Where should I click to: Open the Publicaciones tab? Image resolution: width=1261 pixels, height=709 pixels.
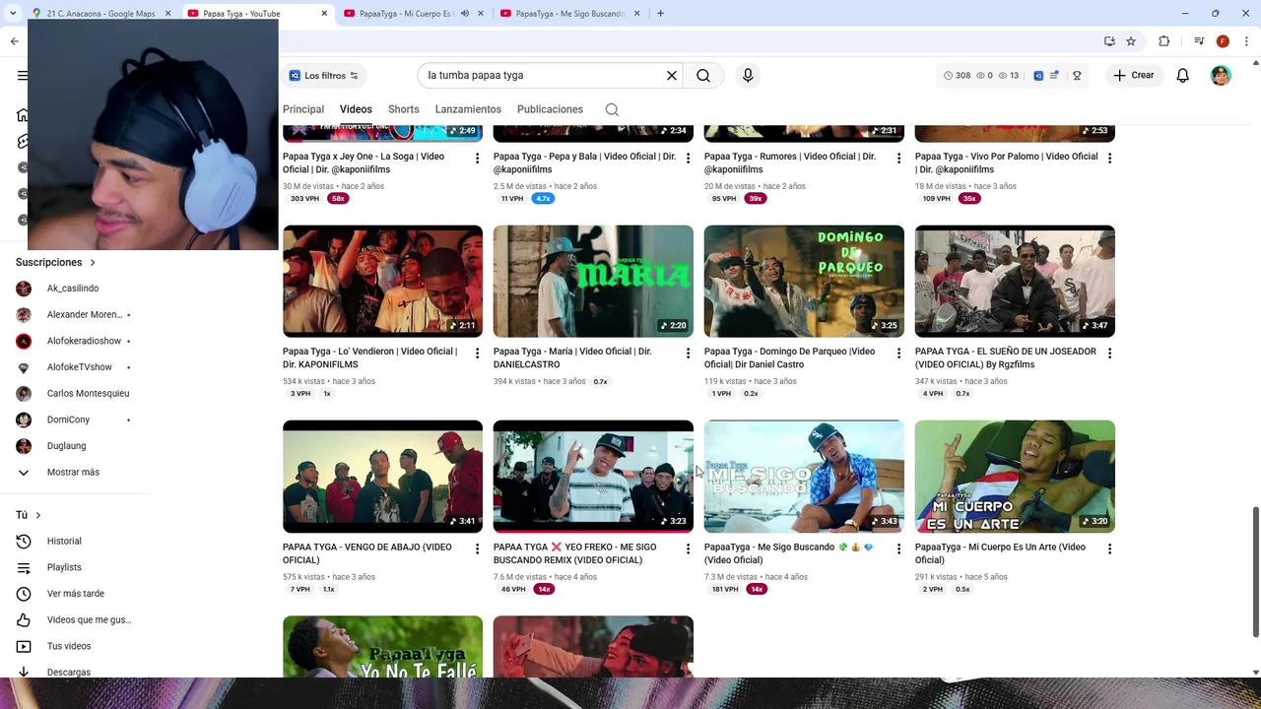(x=550, y=109)
